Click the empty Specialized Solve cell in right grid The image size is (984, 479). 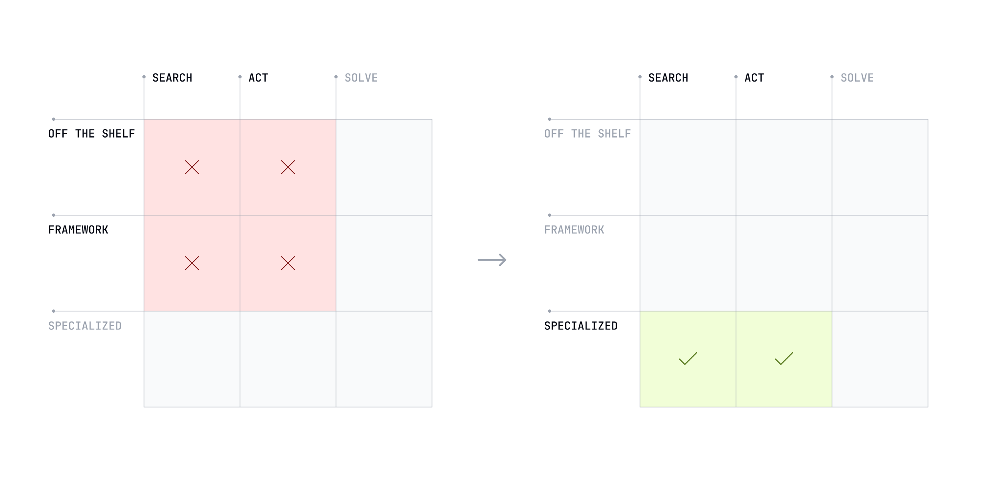pyautogui.click(x=880, y=359)
